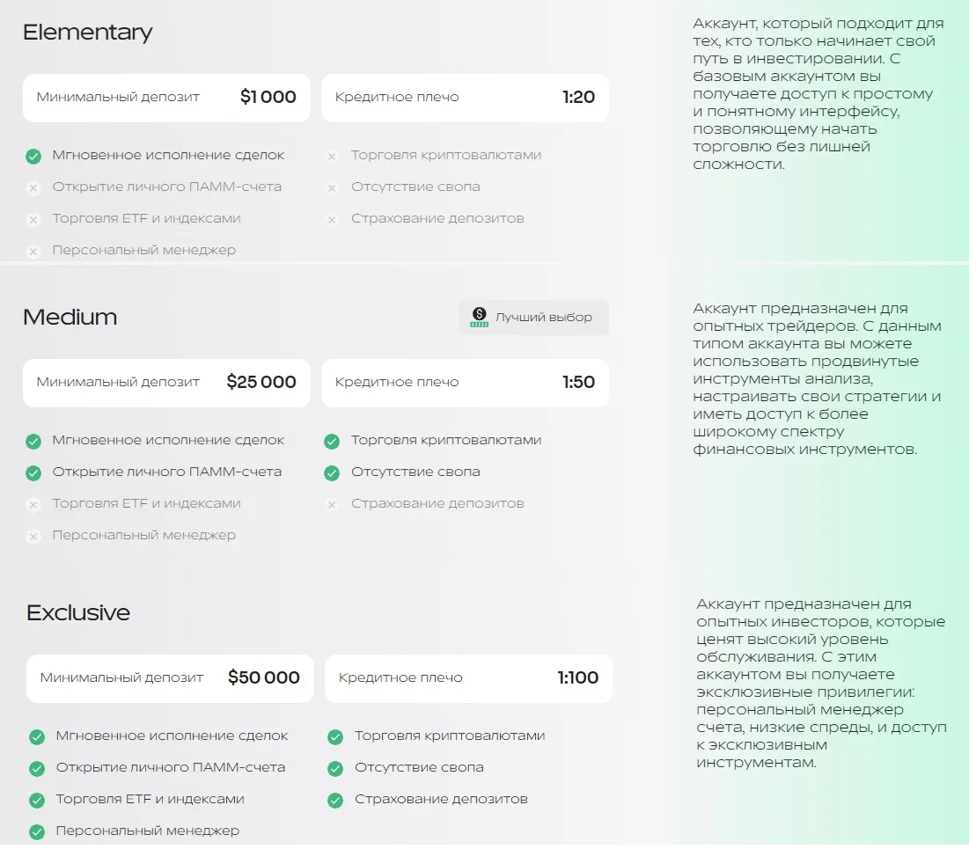Viewport: 969px width, 849px height.
Task: Click grey cross beside Medium Страхование депозитов
Action: [x=332, y=505]
